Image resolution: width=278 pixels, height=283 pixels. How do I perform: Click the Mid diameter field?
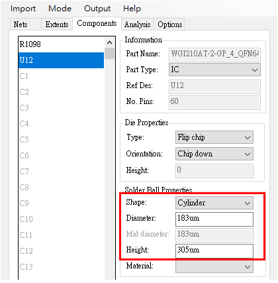tap(214, 235)
